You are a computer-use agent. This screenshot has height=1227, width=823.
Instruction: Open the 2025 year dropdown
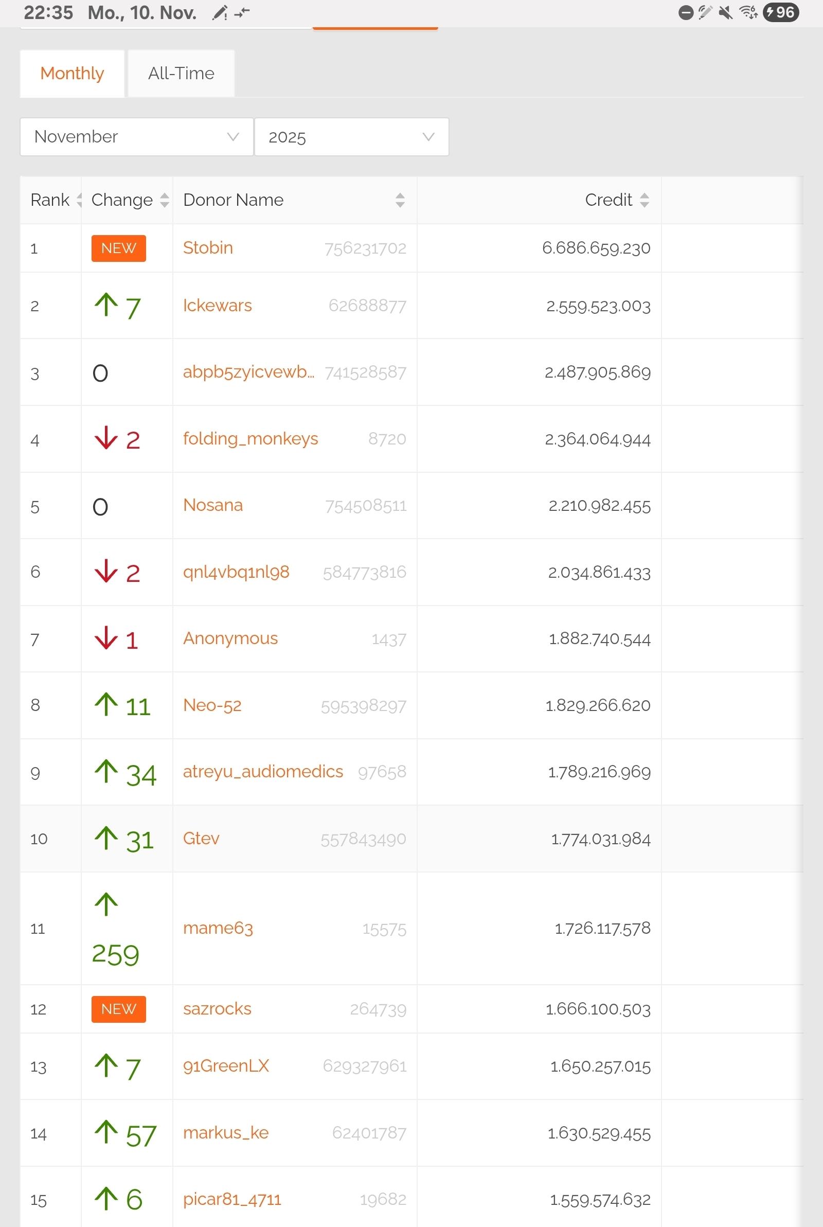click(x=351, y=137)
